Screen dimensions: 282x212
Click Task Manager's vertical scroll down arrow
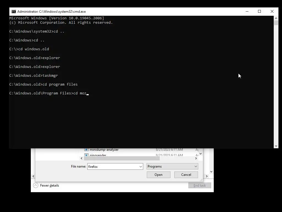(x=211, y=172)
